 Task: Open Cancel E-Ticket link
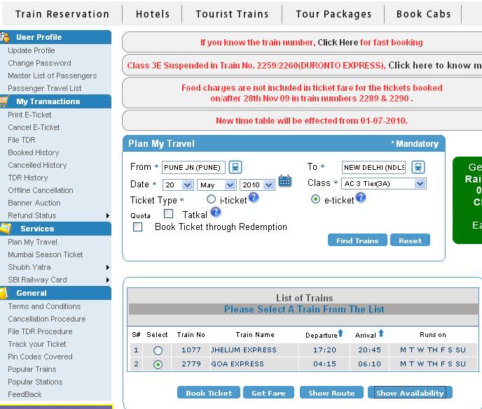pyautogui.click(x=34, y=127)
